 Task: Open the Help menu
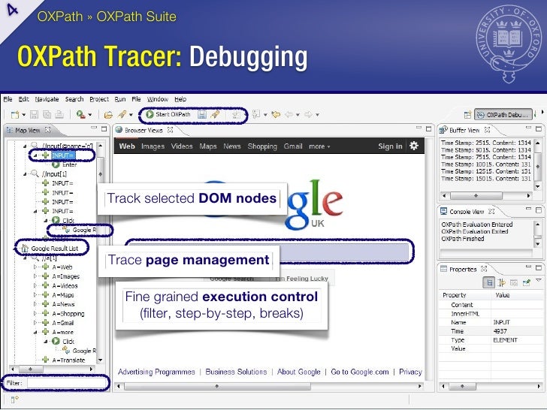click(x=180, y=99)
